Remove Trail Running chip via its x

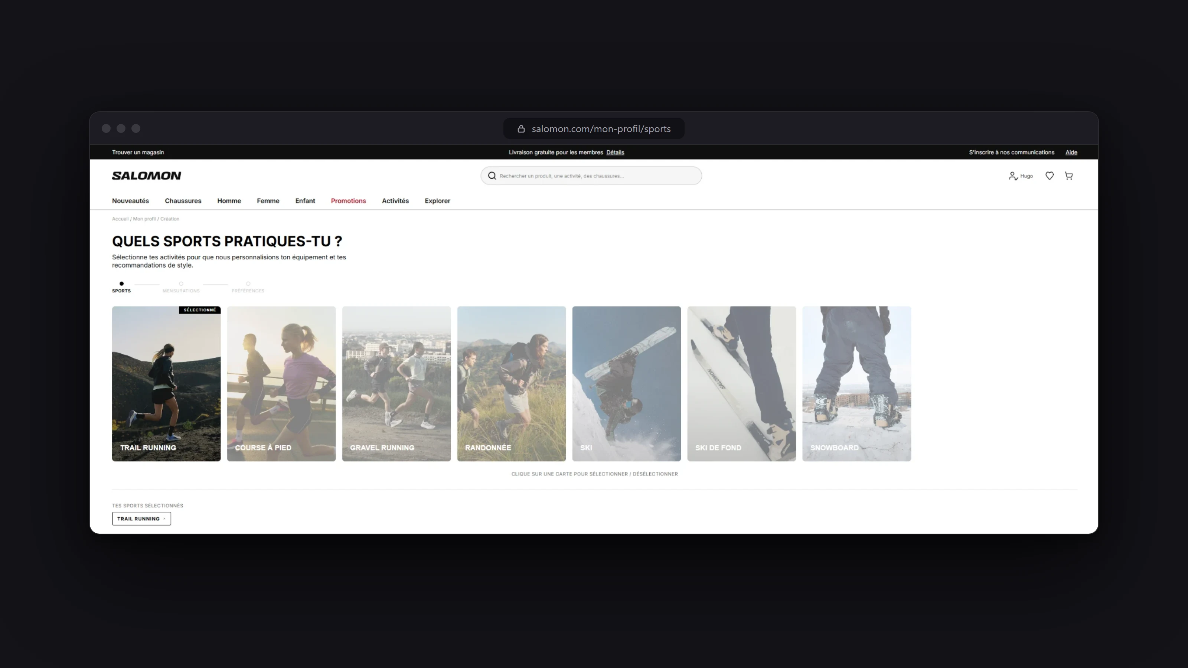tap(164, 519)
